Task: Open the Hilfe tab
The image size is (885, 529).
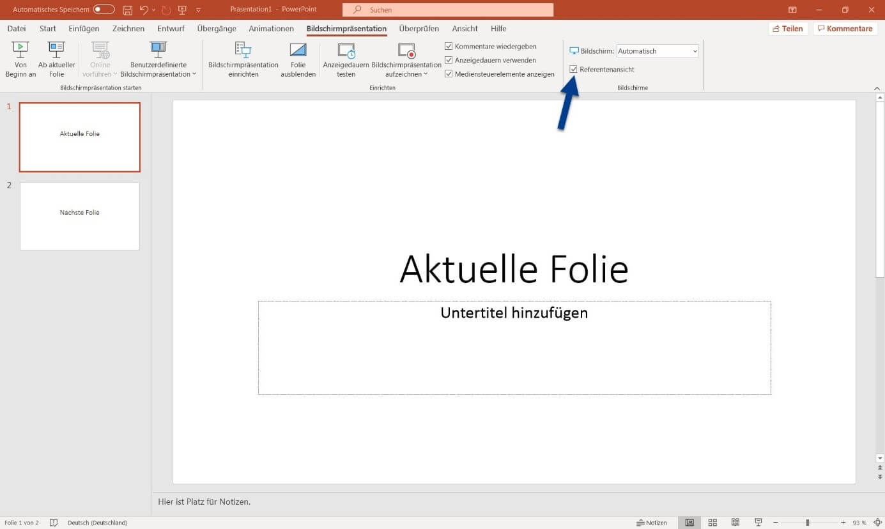Action: click(498, 29)
